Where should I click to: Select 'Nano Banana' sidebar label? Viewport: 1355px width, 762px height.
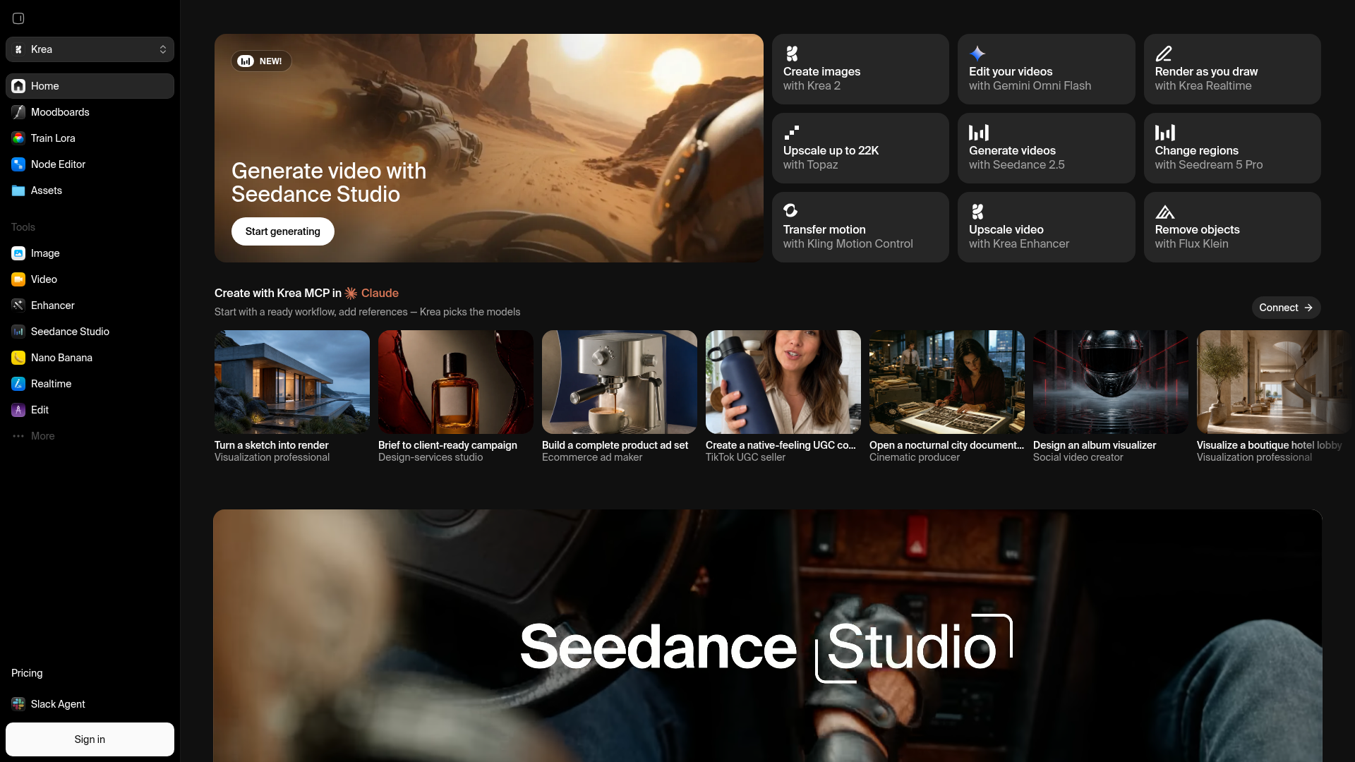tap(61, 358)
